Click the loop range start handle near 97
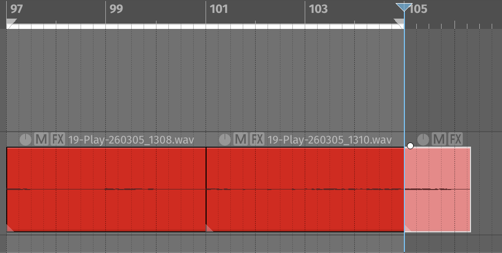Viewport: 502px width, 253px height. tap(11, 23)
